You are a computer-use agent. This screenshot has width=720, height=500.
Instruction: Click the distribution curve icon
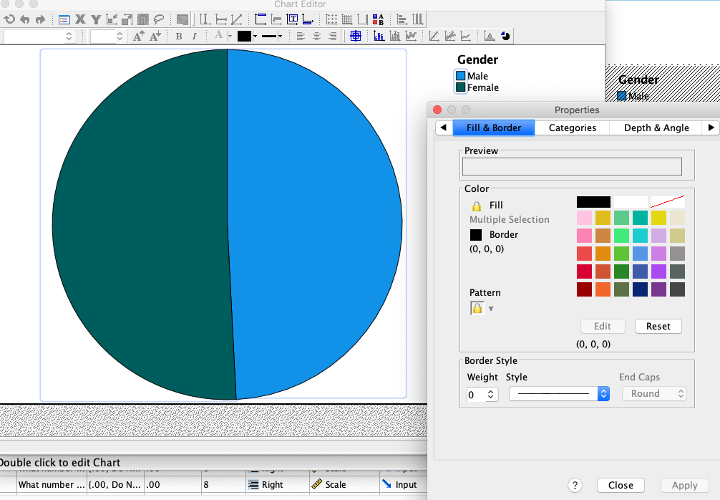(x=490, y=36)
